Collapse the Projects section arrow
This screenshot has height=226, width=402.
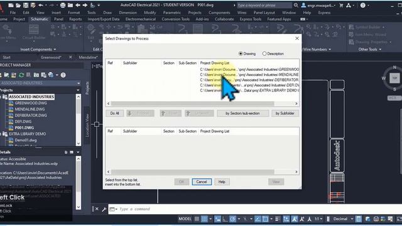point(78,90)
